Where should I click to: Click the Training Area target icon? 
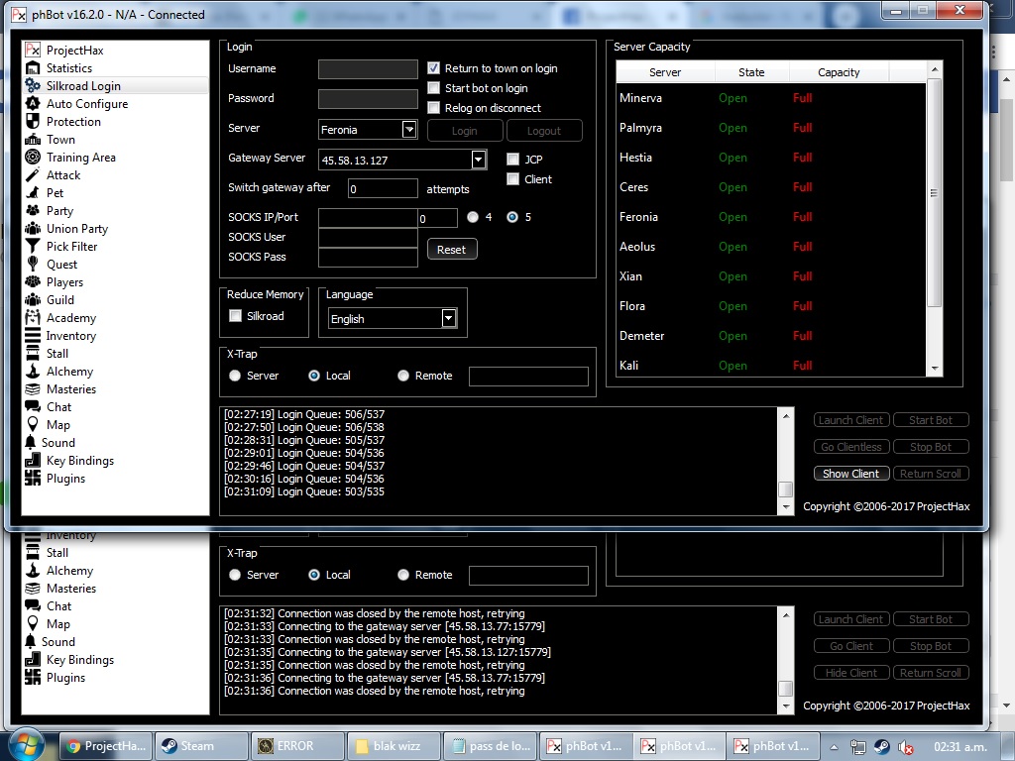[33, 158]
